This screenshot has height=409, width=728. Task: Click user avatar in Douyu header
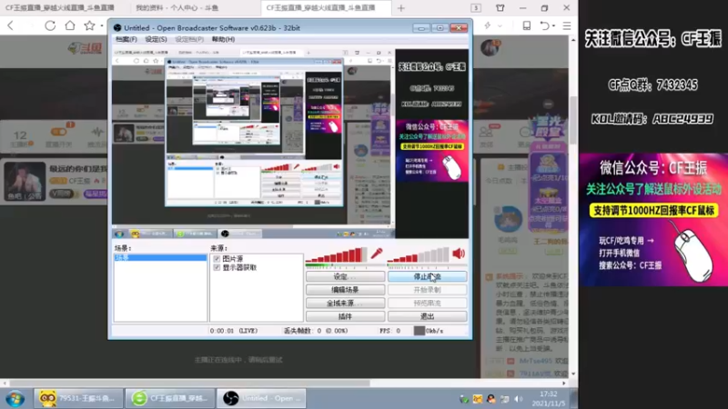tap(490, 48)
